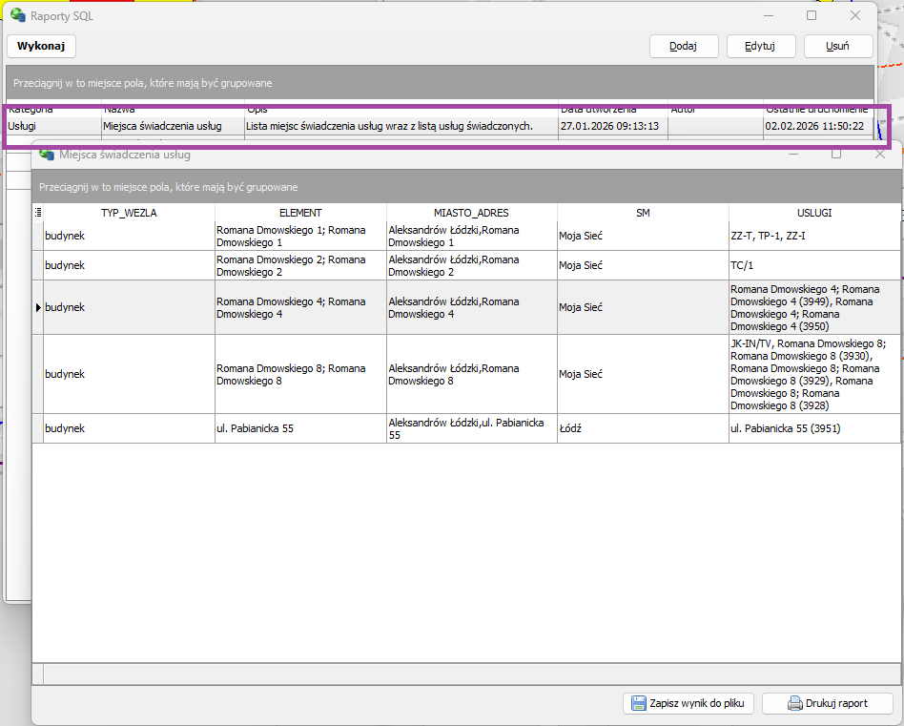This screenshot has width=904, height=726.
Task: Sort by the TYP_WEZLA column header
Action: pyautogui.click(x=129, y=213)
